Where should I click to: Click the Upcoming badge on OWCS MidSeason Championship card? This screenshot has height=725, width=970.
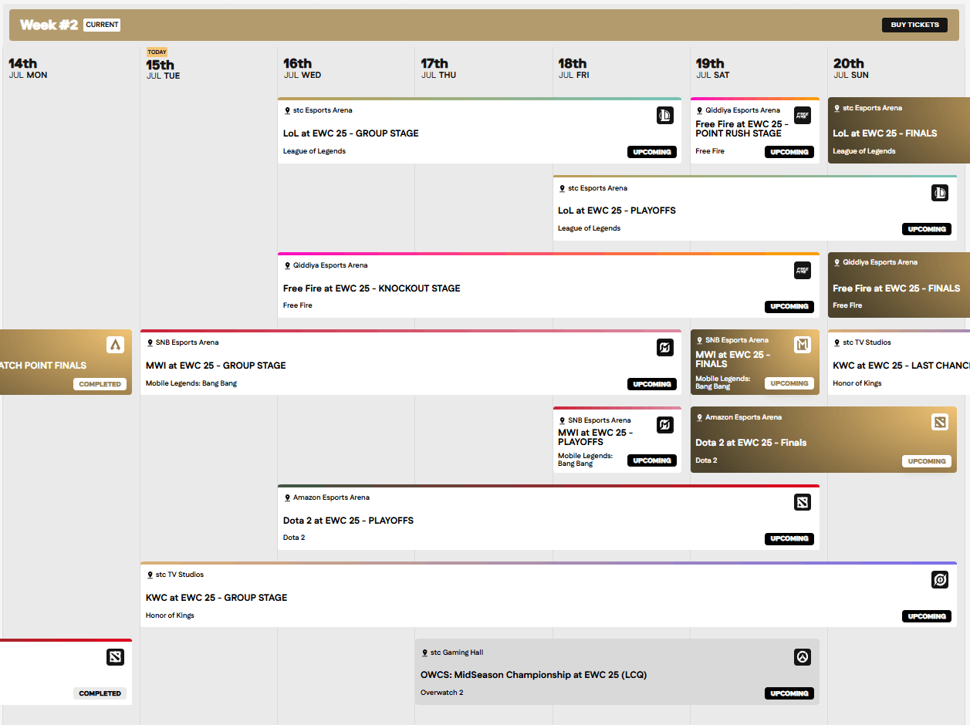point(789,693)
